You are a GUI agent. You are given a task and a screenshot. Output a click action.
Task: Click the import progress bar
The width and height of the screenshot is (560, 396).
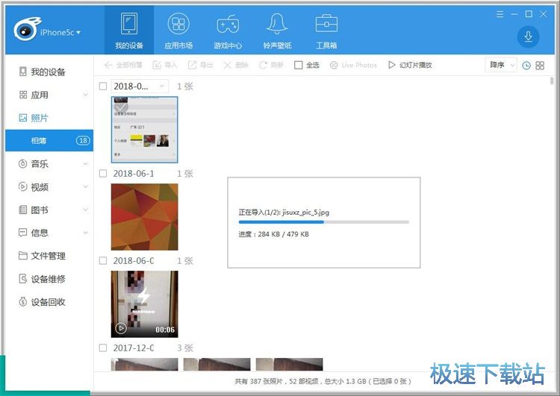pos(323,222)
